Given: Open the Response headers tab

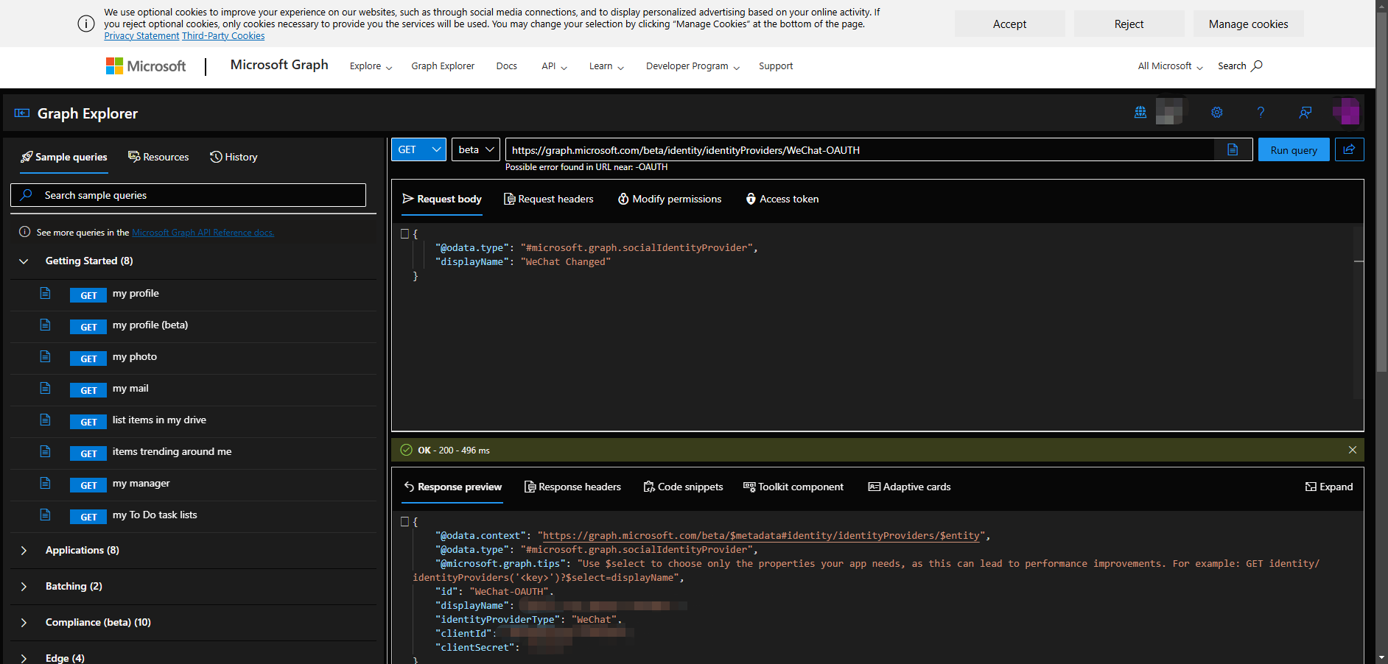Looking at the screenshot, I should (572, 487).
